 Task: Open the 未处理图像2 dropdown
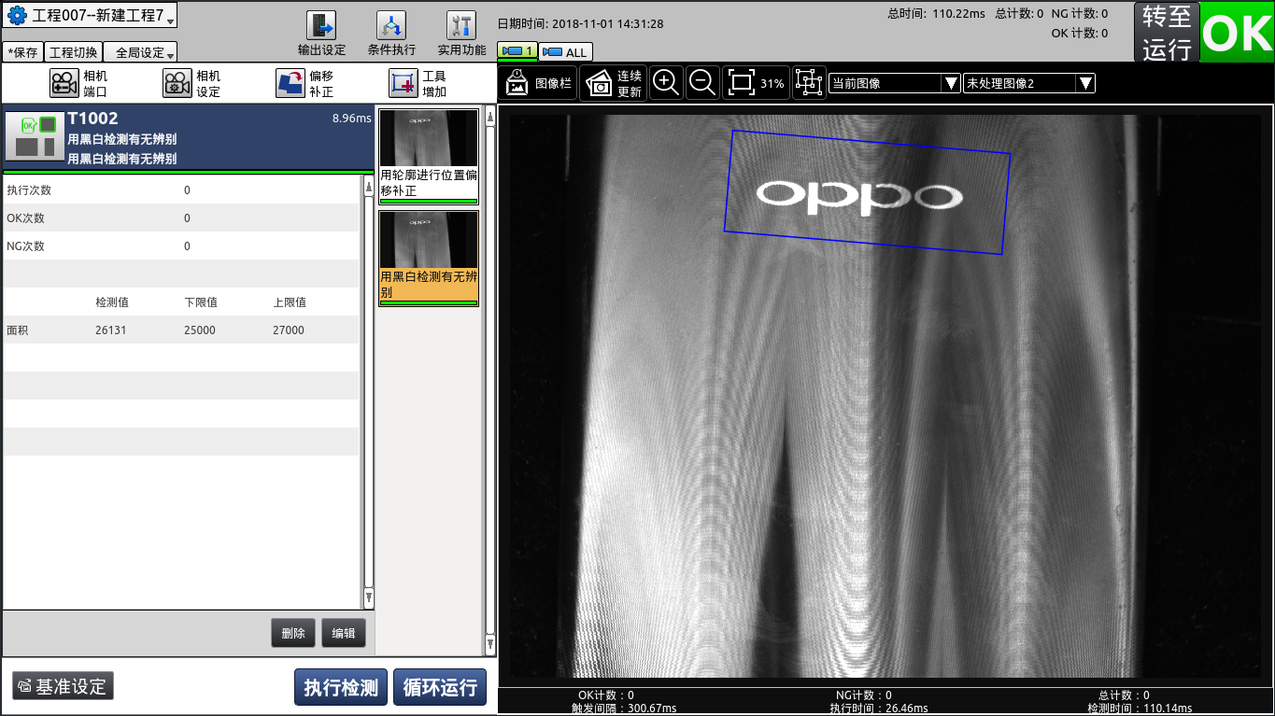1028,83
